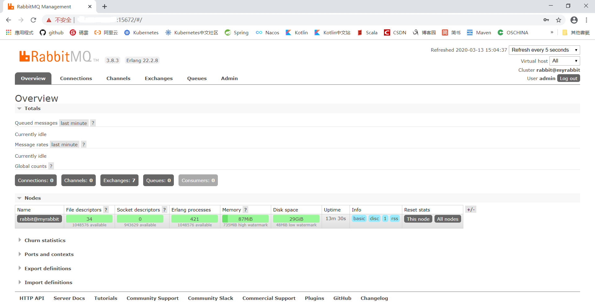Open the OSCHINA bookmark

(x=513, y=32)
